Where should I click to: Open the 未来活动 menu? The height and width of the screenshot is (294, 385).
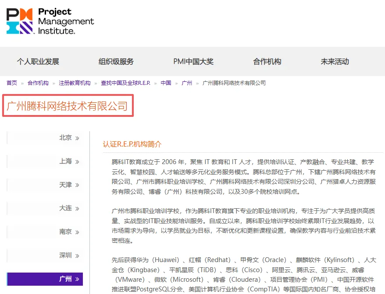click(x=335, y=62)
